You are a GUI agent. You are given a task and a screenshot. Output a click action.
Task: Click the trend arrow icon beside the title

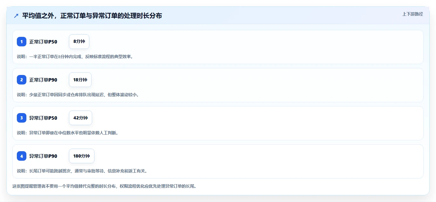coord(16,16)
